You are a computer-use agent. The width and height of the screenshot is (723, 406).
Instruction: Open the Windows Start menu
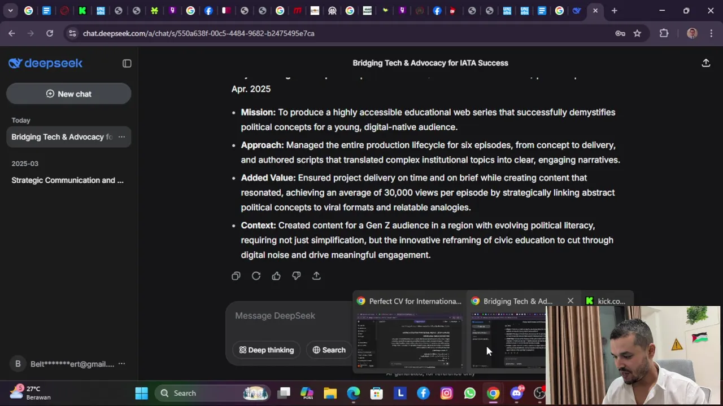[x=141, y=393]
